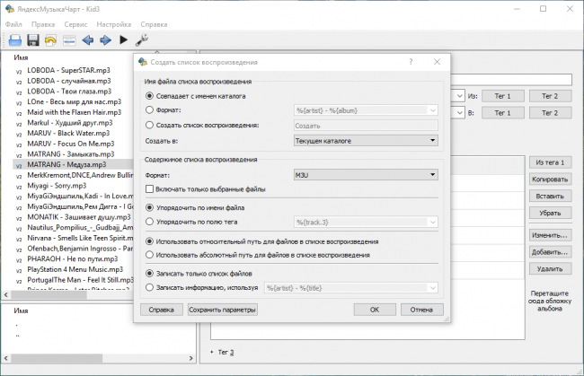
Task: Open the Справка menu
Action: [154, 24]
